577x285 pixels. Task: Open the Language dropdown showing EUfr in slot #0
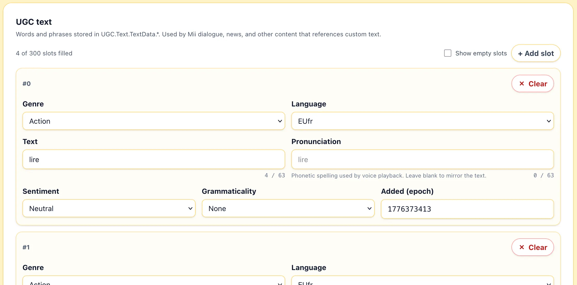point(422,121)
